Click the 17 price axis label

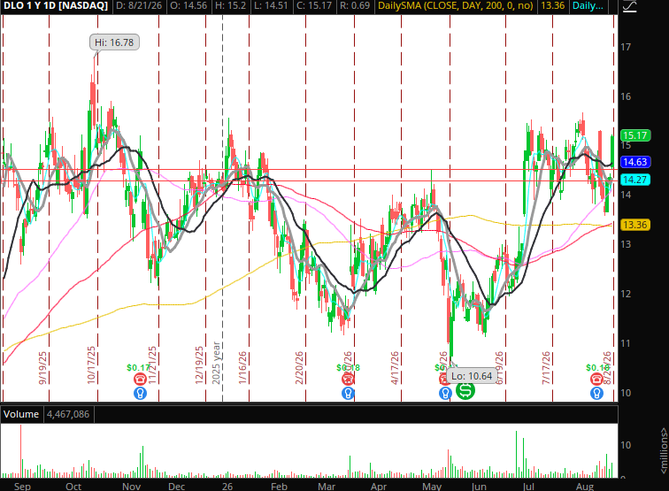(626, 47)
